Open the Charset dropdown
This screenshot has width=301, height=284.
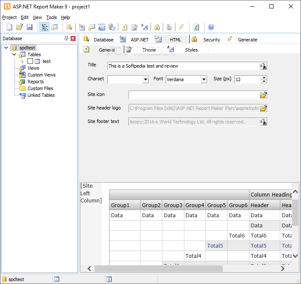[145, 79]
